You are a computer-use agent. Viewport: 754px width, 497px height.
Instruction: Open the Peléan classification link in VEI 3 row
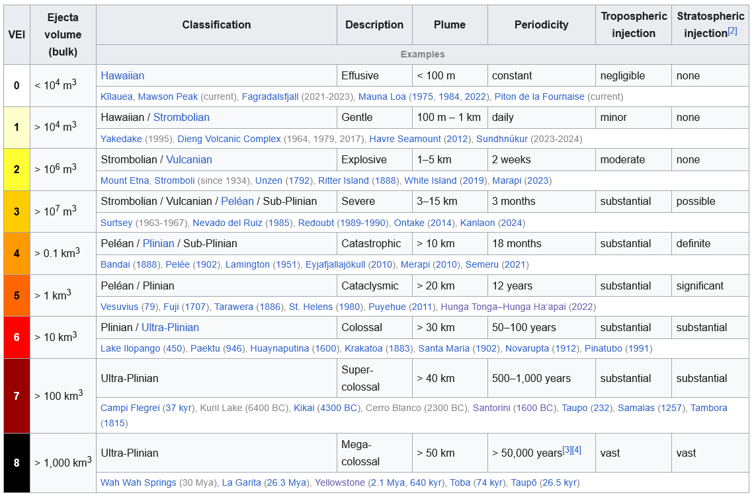pos(237,202)
